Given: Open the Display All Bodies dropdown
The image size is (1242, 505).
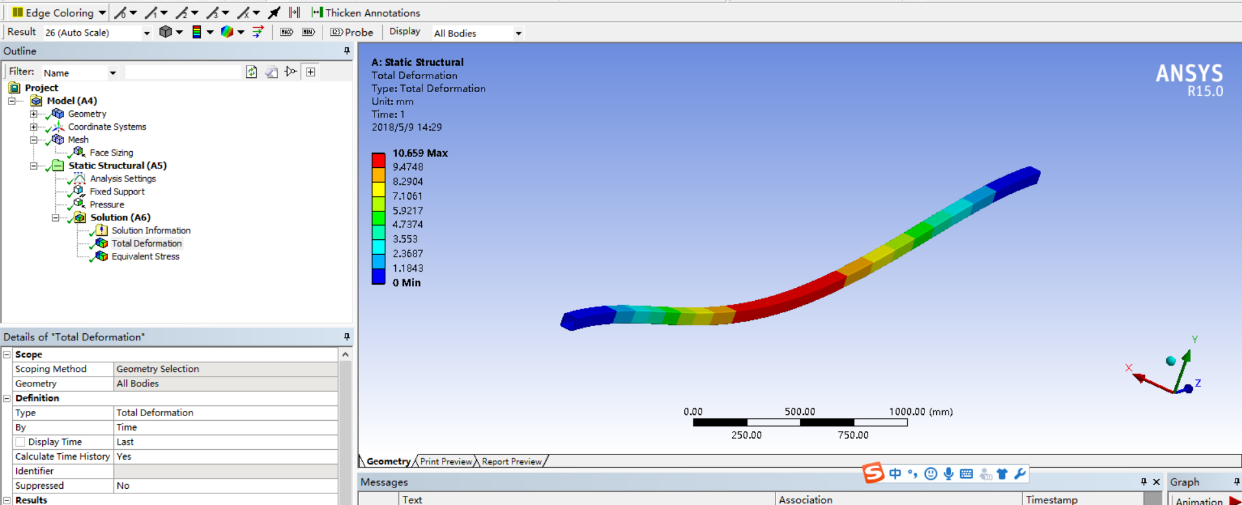Looking at the screenshot, I should tap(518, 33).
